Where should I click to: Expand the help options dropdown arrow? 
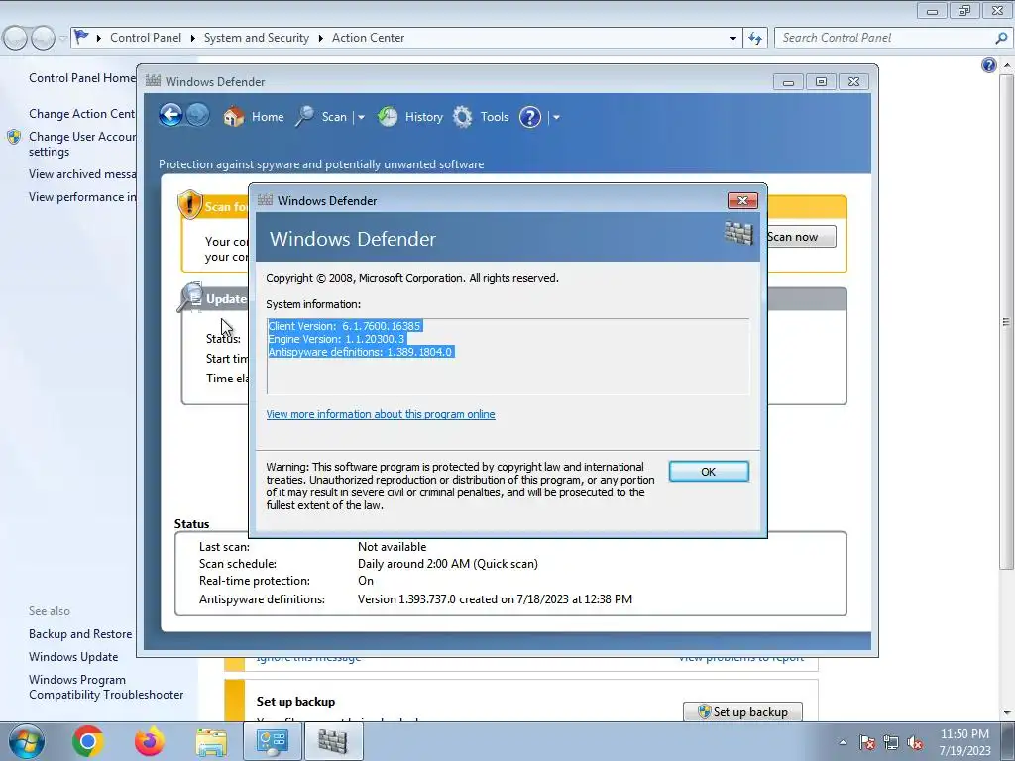coord(555,117)
